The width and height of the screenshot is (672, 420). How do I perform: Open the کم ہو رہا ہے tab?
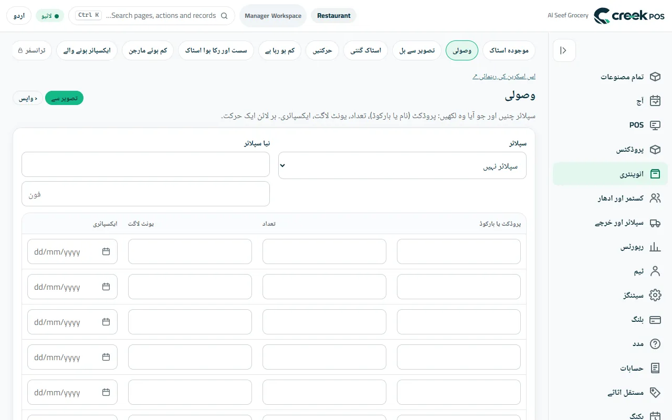coord(280,50)
